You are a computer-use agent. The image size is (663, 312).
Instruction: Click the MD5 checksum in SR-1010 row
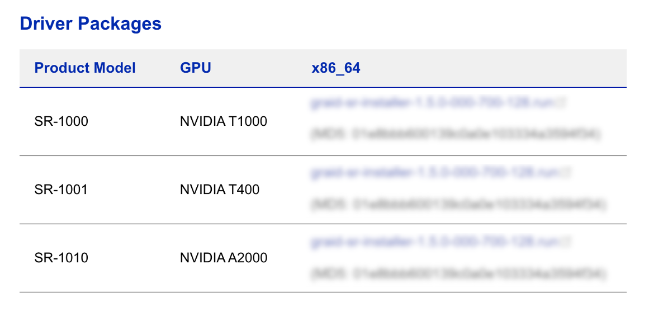(x=456, y=273)
